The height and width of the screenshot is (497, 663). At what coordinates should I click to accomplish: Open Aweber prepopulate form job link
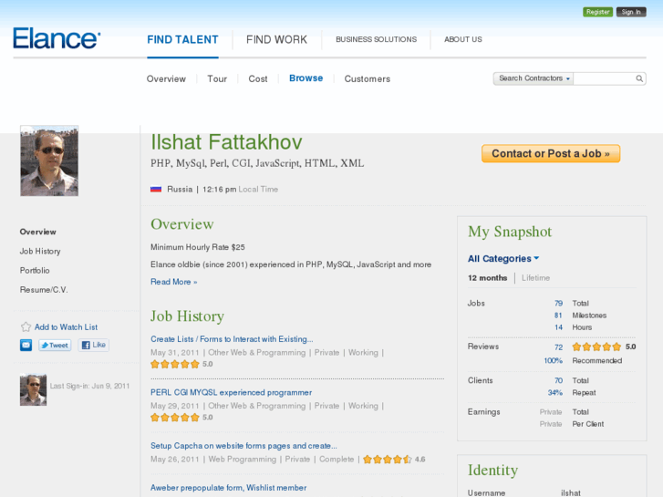coord(228,488)
